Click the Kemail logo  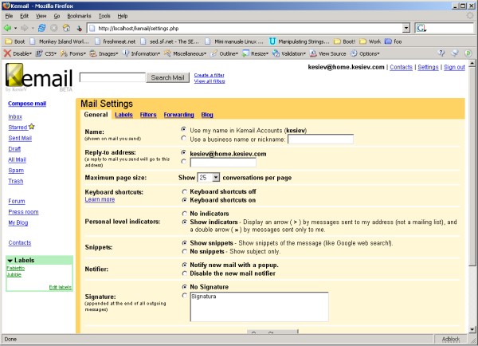click(39, 77)
